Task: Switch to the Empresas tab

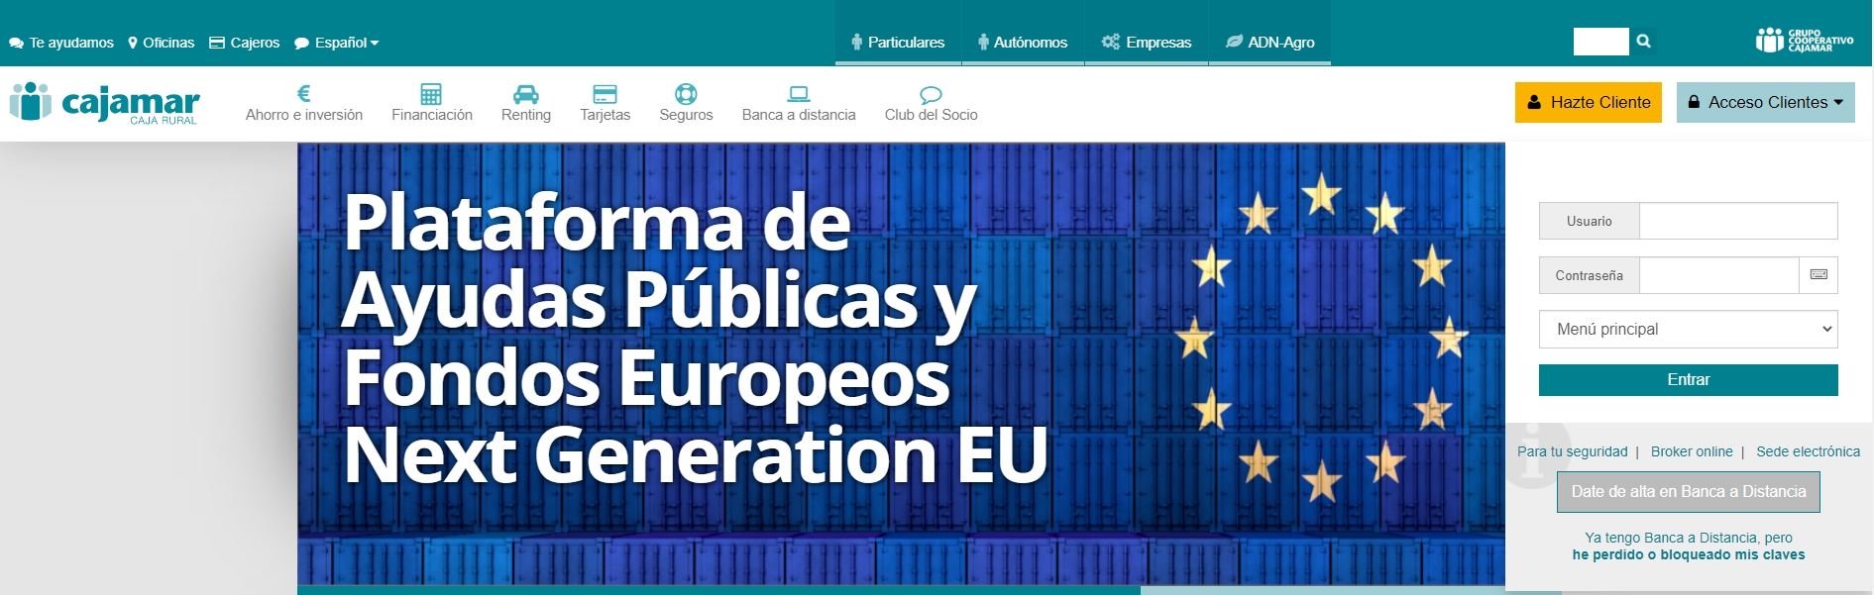Action: [x=1147, y=42]
